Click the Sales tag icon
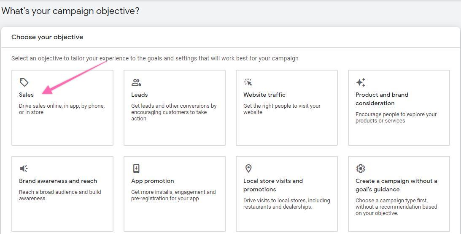This screenshot has width=461, height=234. point(24,82)
